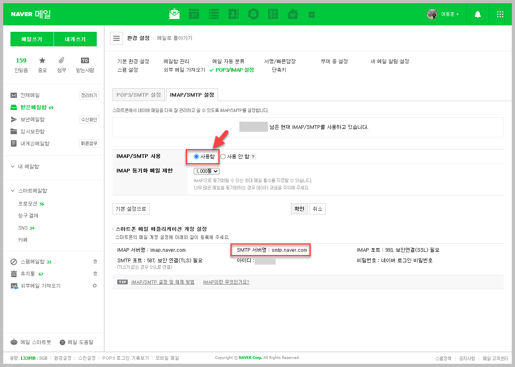Click 메일로 돌아가기 link
Viewport: 515px width, 367px height.
tap(175, 38)
